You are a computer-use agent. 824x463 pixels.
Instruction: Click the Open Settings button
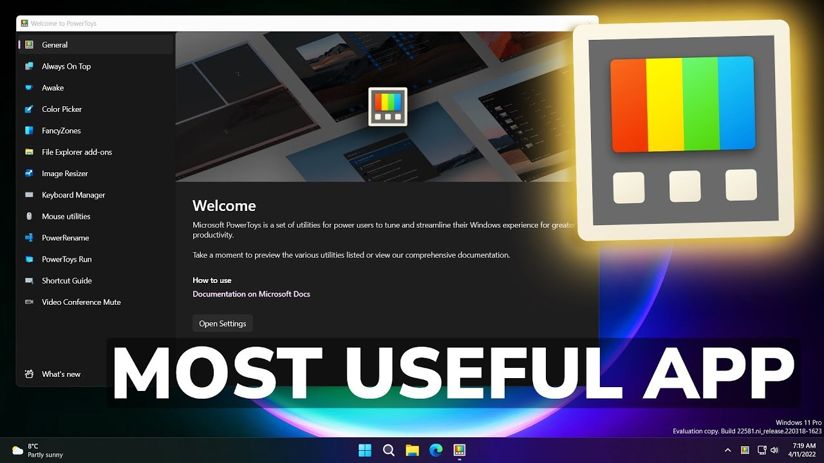coord(223,323)
